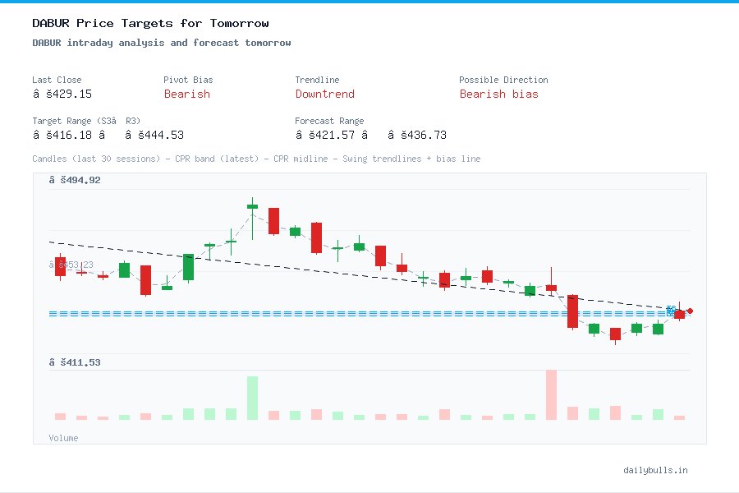The width and height of the screenshot is (739, 493).
Task: Click the 494.92 top price axis label
Action: click(x=75, y=180)
